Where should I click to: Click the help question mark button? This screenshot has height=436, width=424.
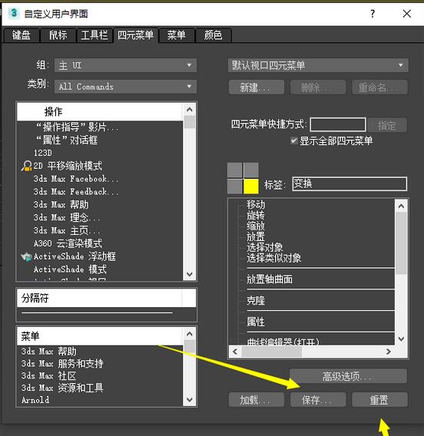click(x=373, y=13)
